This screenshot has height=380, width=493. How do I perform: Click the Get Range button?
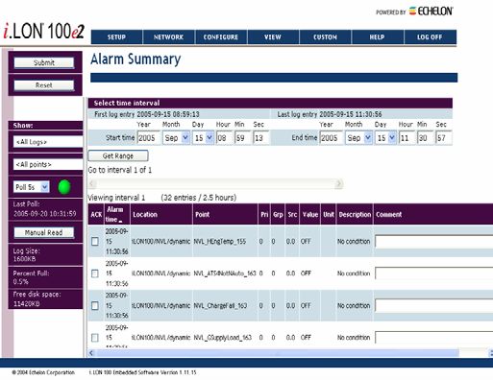point(118,155)
